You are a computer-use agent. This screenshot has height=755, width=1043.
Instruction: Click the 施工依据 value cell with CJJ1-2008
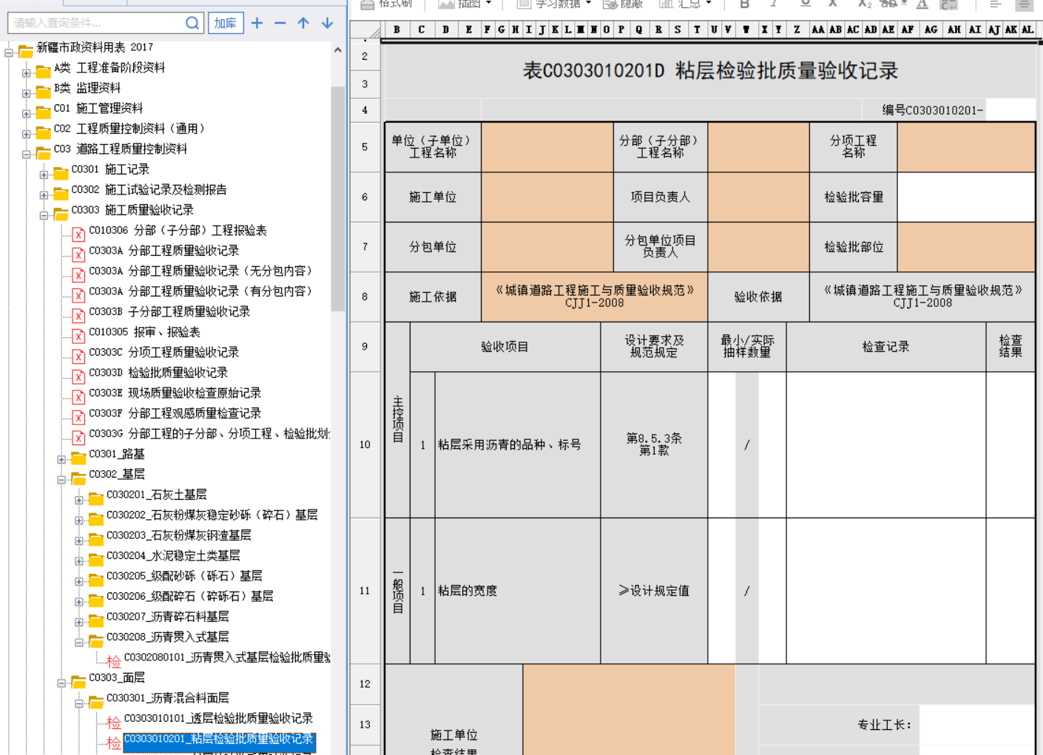tap(594, 297)
